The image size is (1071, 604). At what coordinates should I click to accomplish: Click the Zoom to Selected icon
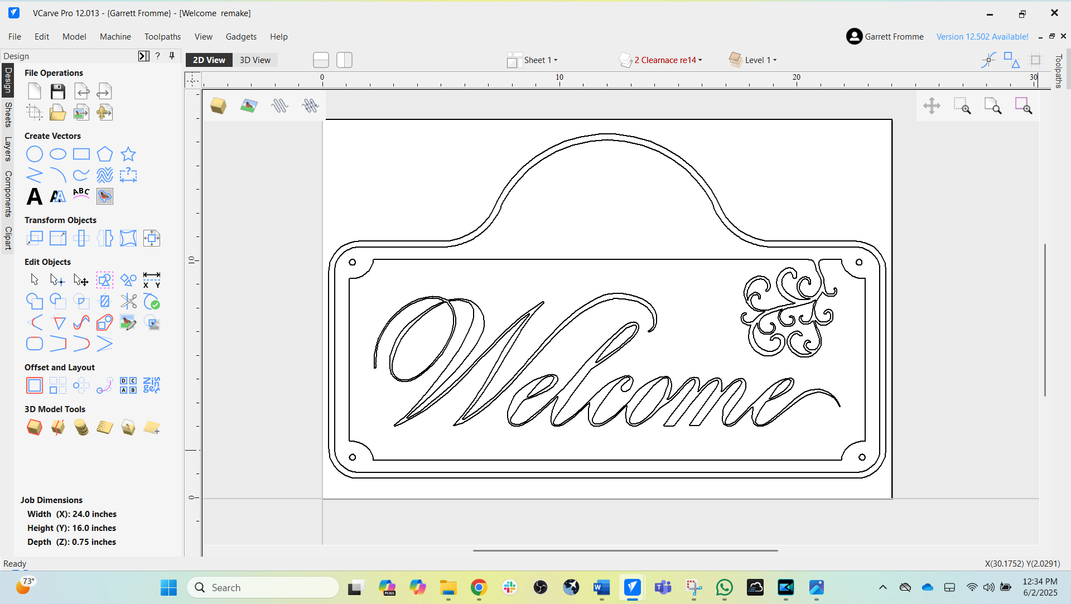[1023, 106]
